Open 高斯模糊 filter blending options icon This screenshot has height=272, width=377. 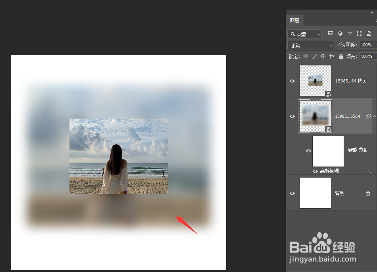click(369, 171)
